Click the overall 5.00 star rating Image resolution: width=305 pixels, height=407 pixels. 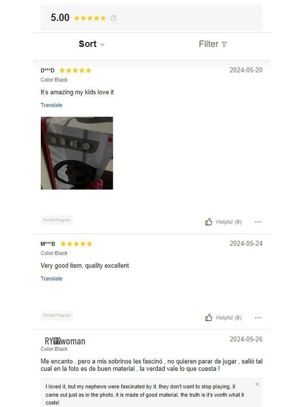pos(90,18)
